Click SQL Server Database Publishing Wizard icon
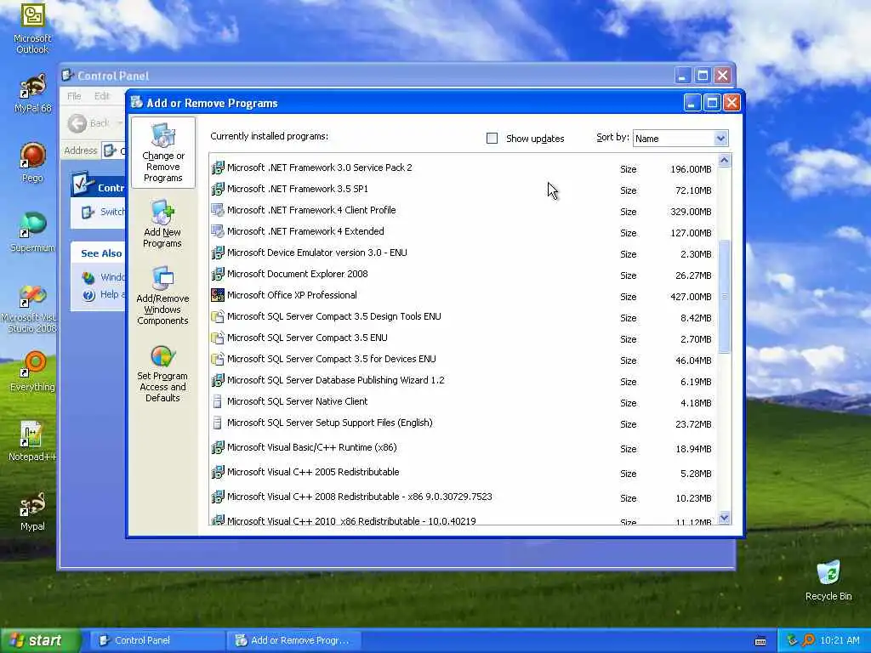 (218, 380)
